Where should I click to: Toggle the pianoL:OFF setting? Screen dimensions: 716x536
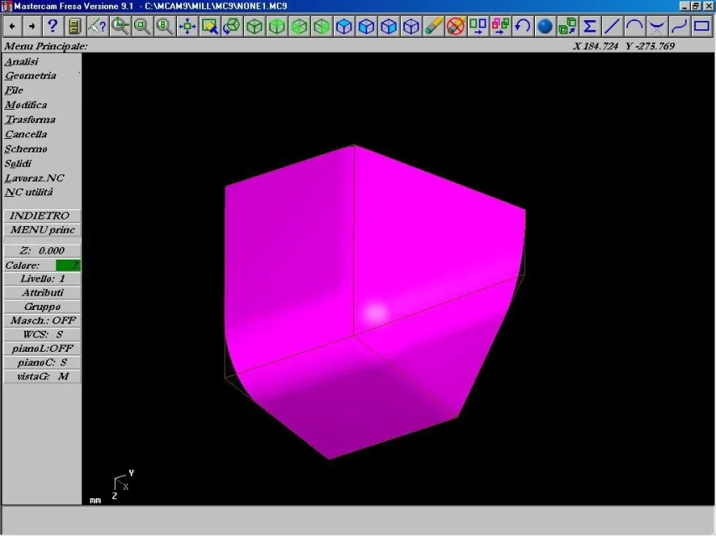pos(42,348)
